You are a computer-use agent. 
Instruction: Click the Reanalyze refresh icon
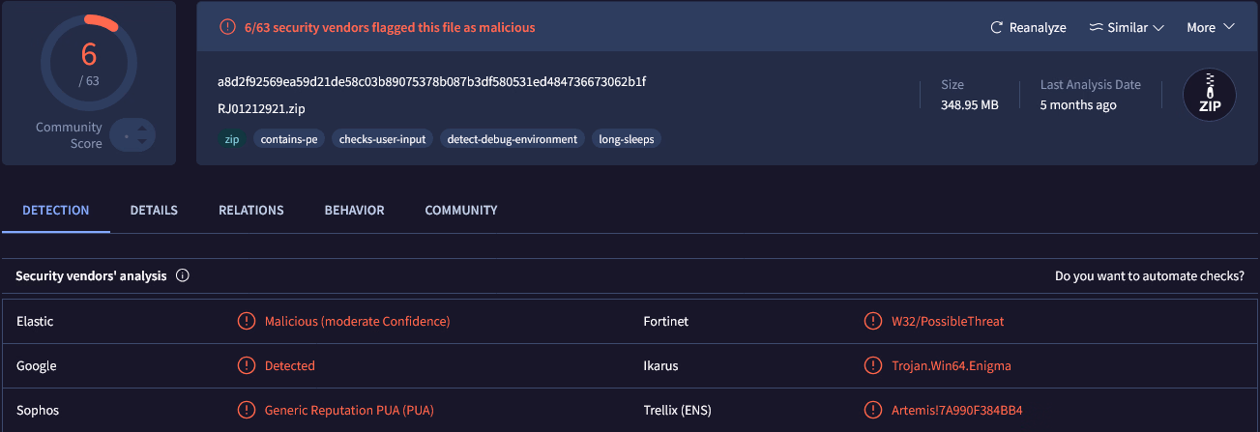pos(997,28)
